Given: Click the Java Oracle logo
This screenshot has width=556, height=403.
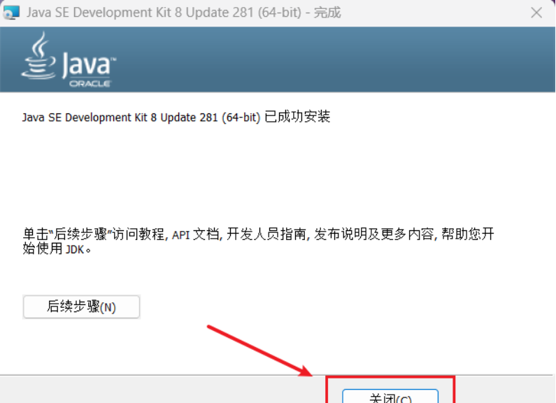Looking at the screenshot, I should tap(69, 59).
